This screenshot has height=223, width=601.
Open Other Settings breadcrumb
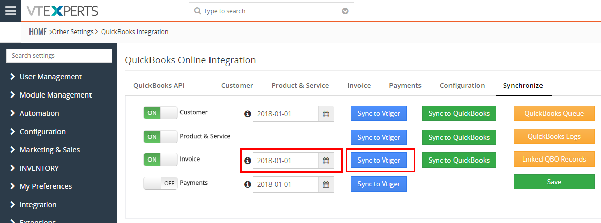[x=72, y=32]
